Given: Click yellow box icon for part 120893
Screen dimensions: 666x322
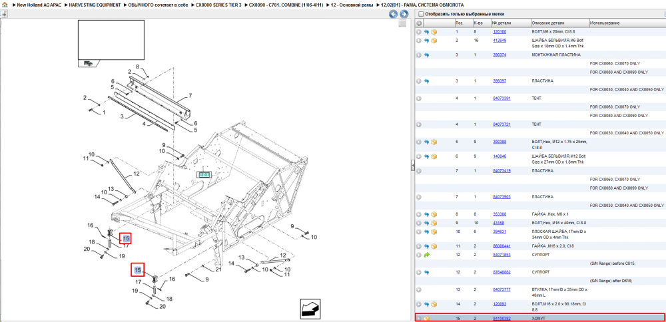Looking at the screenshot, I should 434,304.
